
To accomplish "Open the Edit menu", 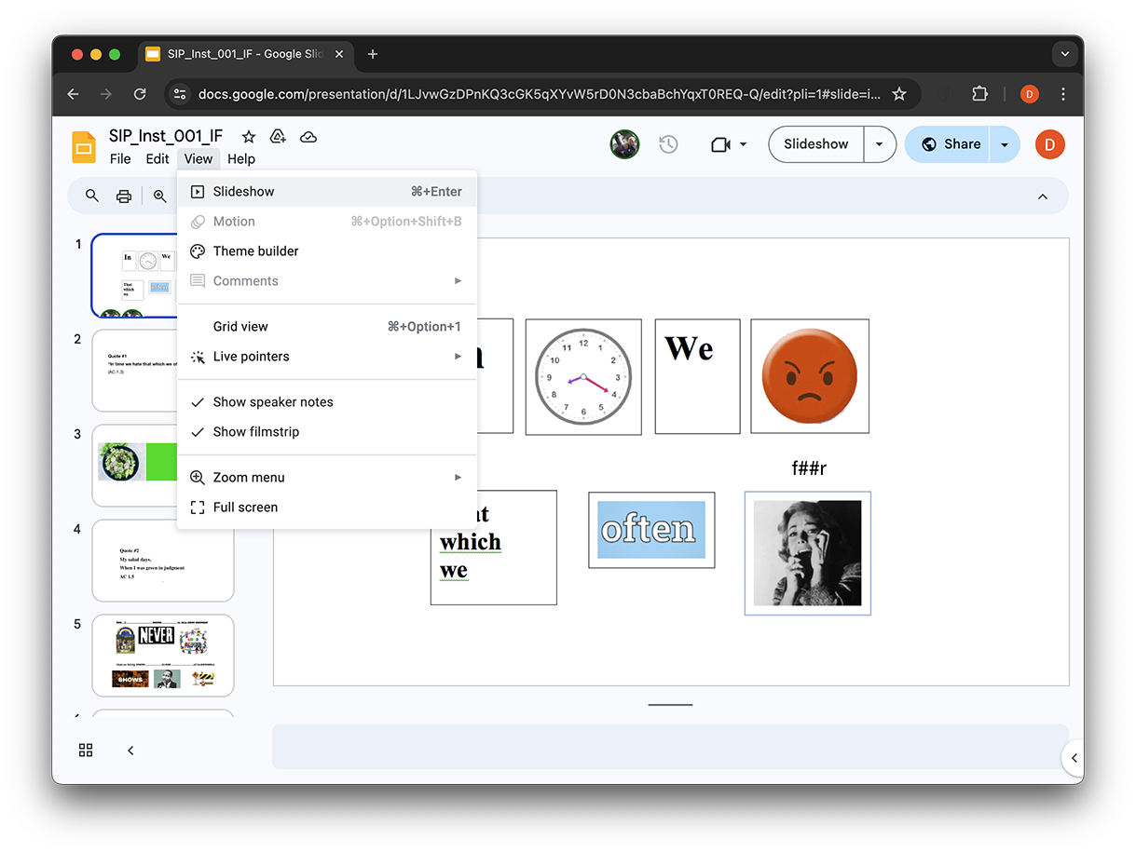I will click(157, 159).
